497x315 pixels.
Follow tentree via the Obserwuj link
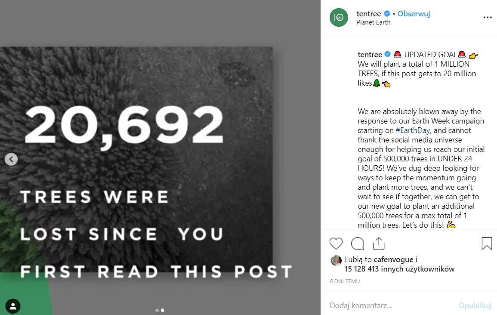414,14
